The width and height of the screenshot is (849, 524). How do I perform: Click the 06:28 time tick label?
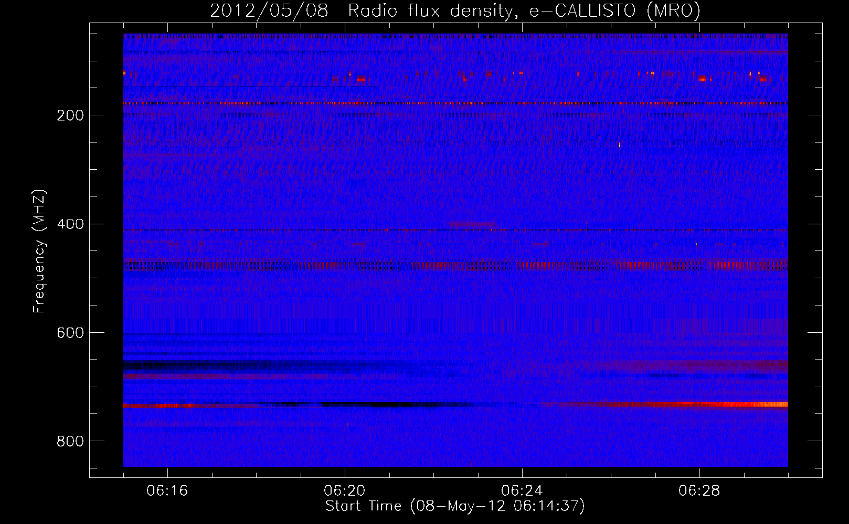click(x=699, y=490)
